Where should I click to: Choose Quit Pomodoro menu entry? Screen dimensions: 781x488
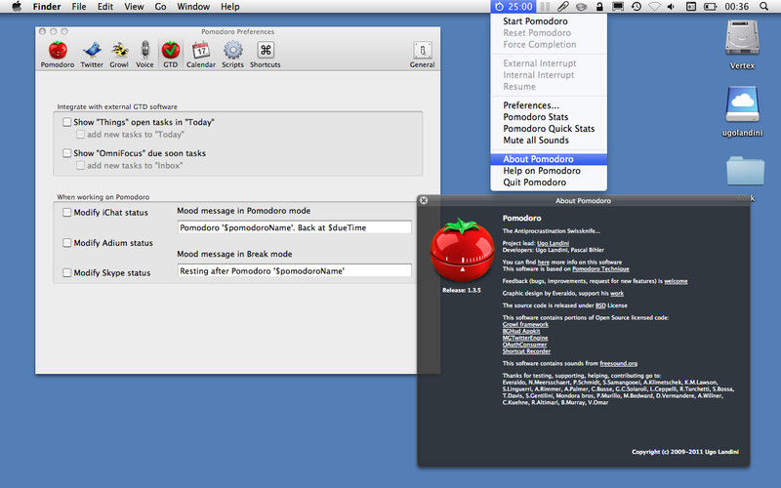[549, 183]
